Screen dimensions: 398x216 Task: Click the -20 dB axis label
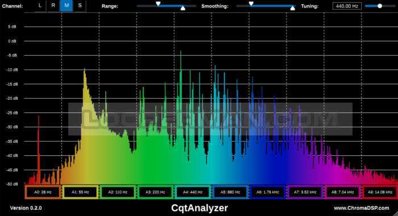[12, 98]
